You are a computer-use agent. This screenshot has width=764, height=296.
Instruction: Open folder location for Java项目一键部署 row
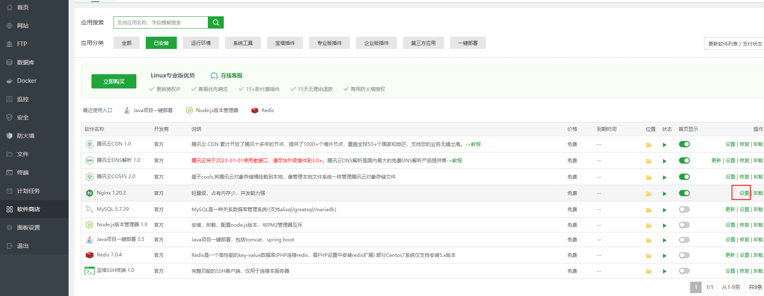pyautogui.click(x=648, y=240)
